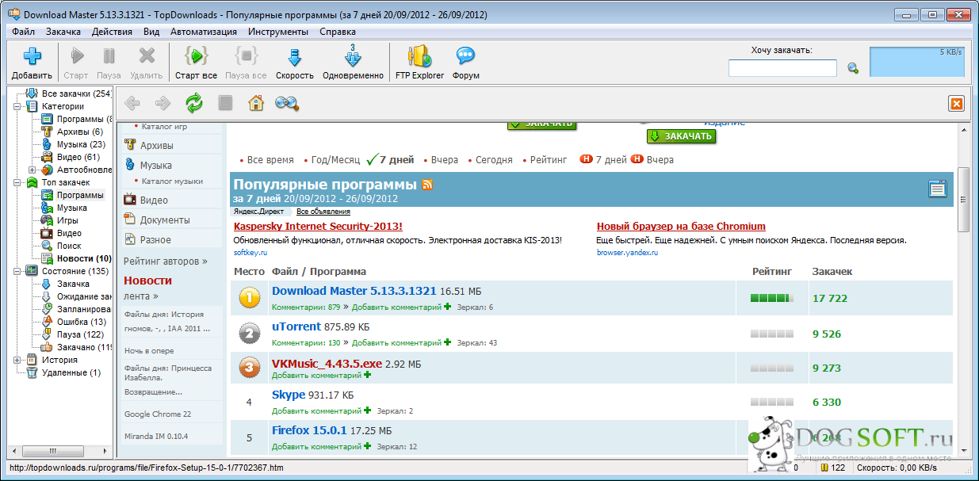Click the Stop loading square icon
The height and width of the screenshot is (481, 979).
click(225, 103)
